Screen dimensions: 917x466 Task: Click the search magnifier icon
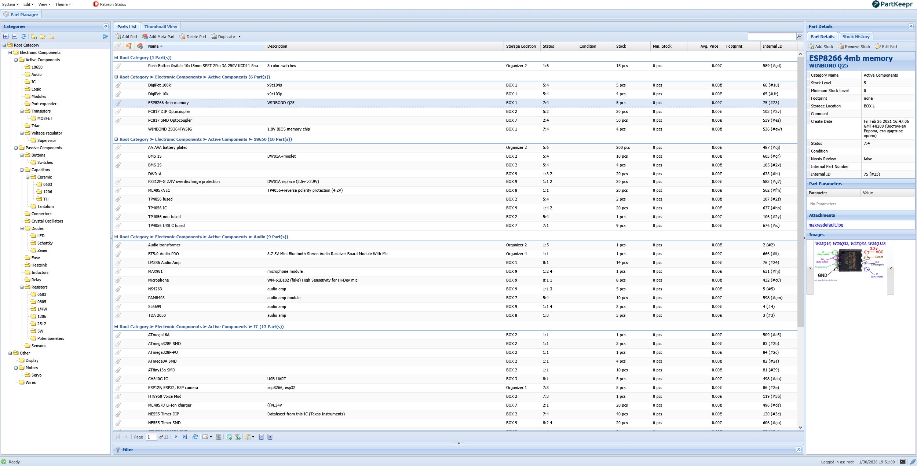799,36
